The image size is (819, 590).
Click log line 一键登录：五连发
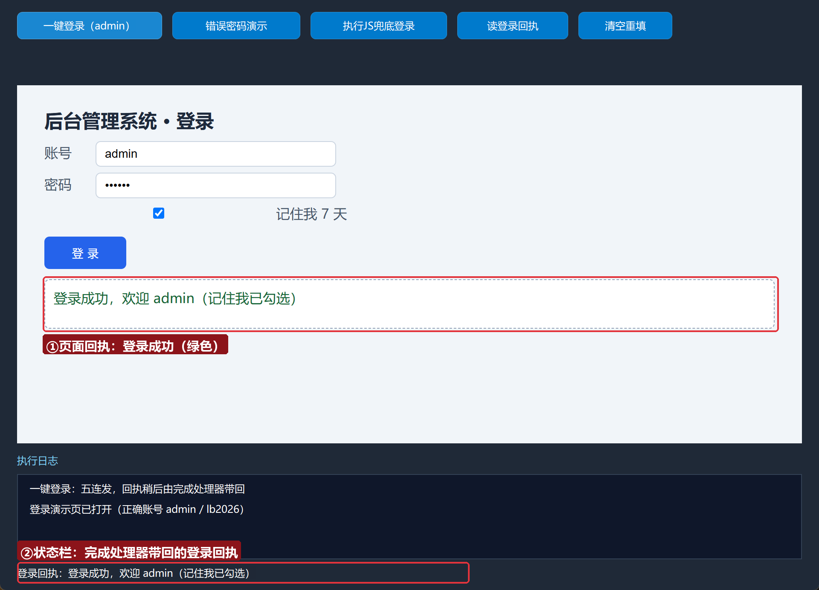pos(137,489)
